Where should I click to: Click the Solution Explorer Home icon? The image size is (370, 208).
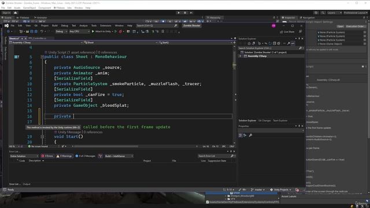pos(249,43)
